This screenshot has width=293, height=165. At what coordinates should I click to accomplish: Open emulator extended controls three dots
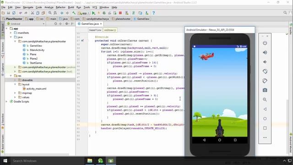click(265, 137)
